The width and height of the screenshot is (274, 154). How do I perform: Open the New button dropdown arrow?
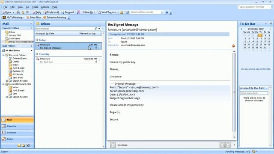[13, 12]
